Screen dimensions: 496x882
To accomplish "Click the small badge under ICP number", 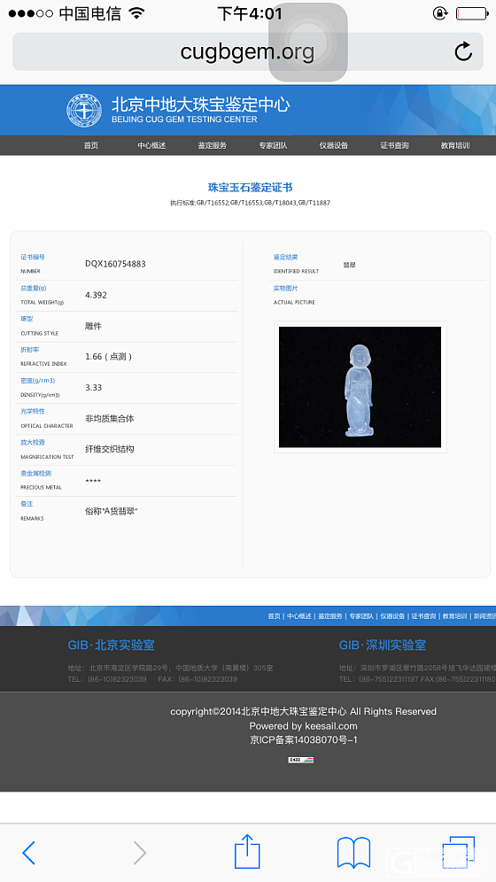I will click(301, 760).
